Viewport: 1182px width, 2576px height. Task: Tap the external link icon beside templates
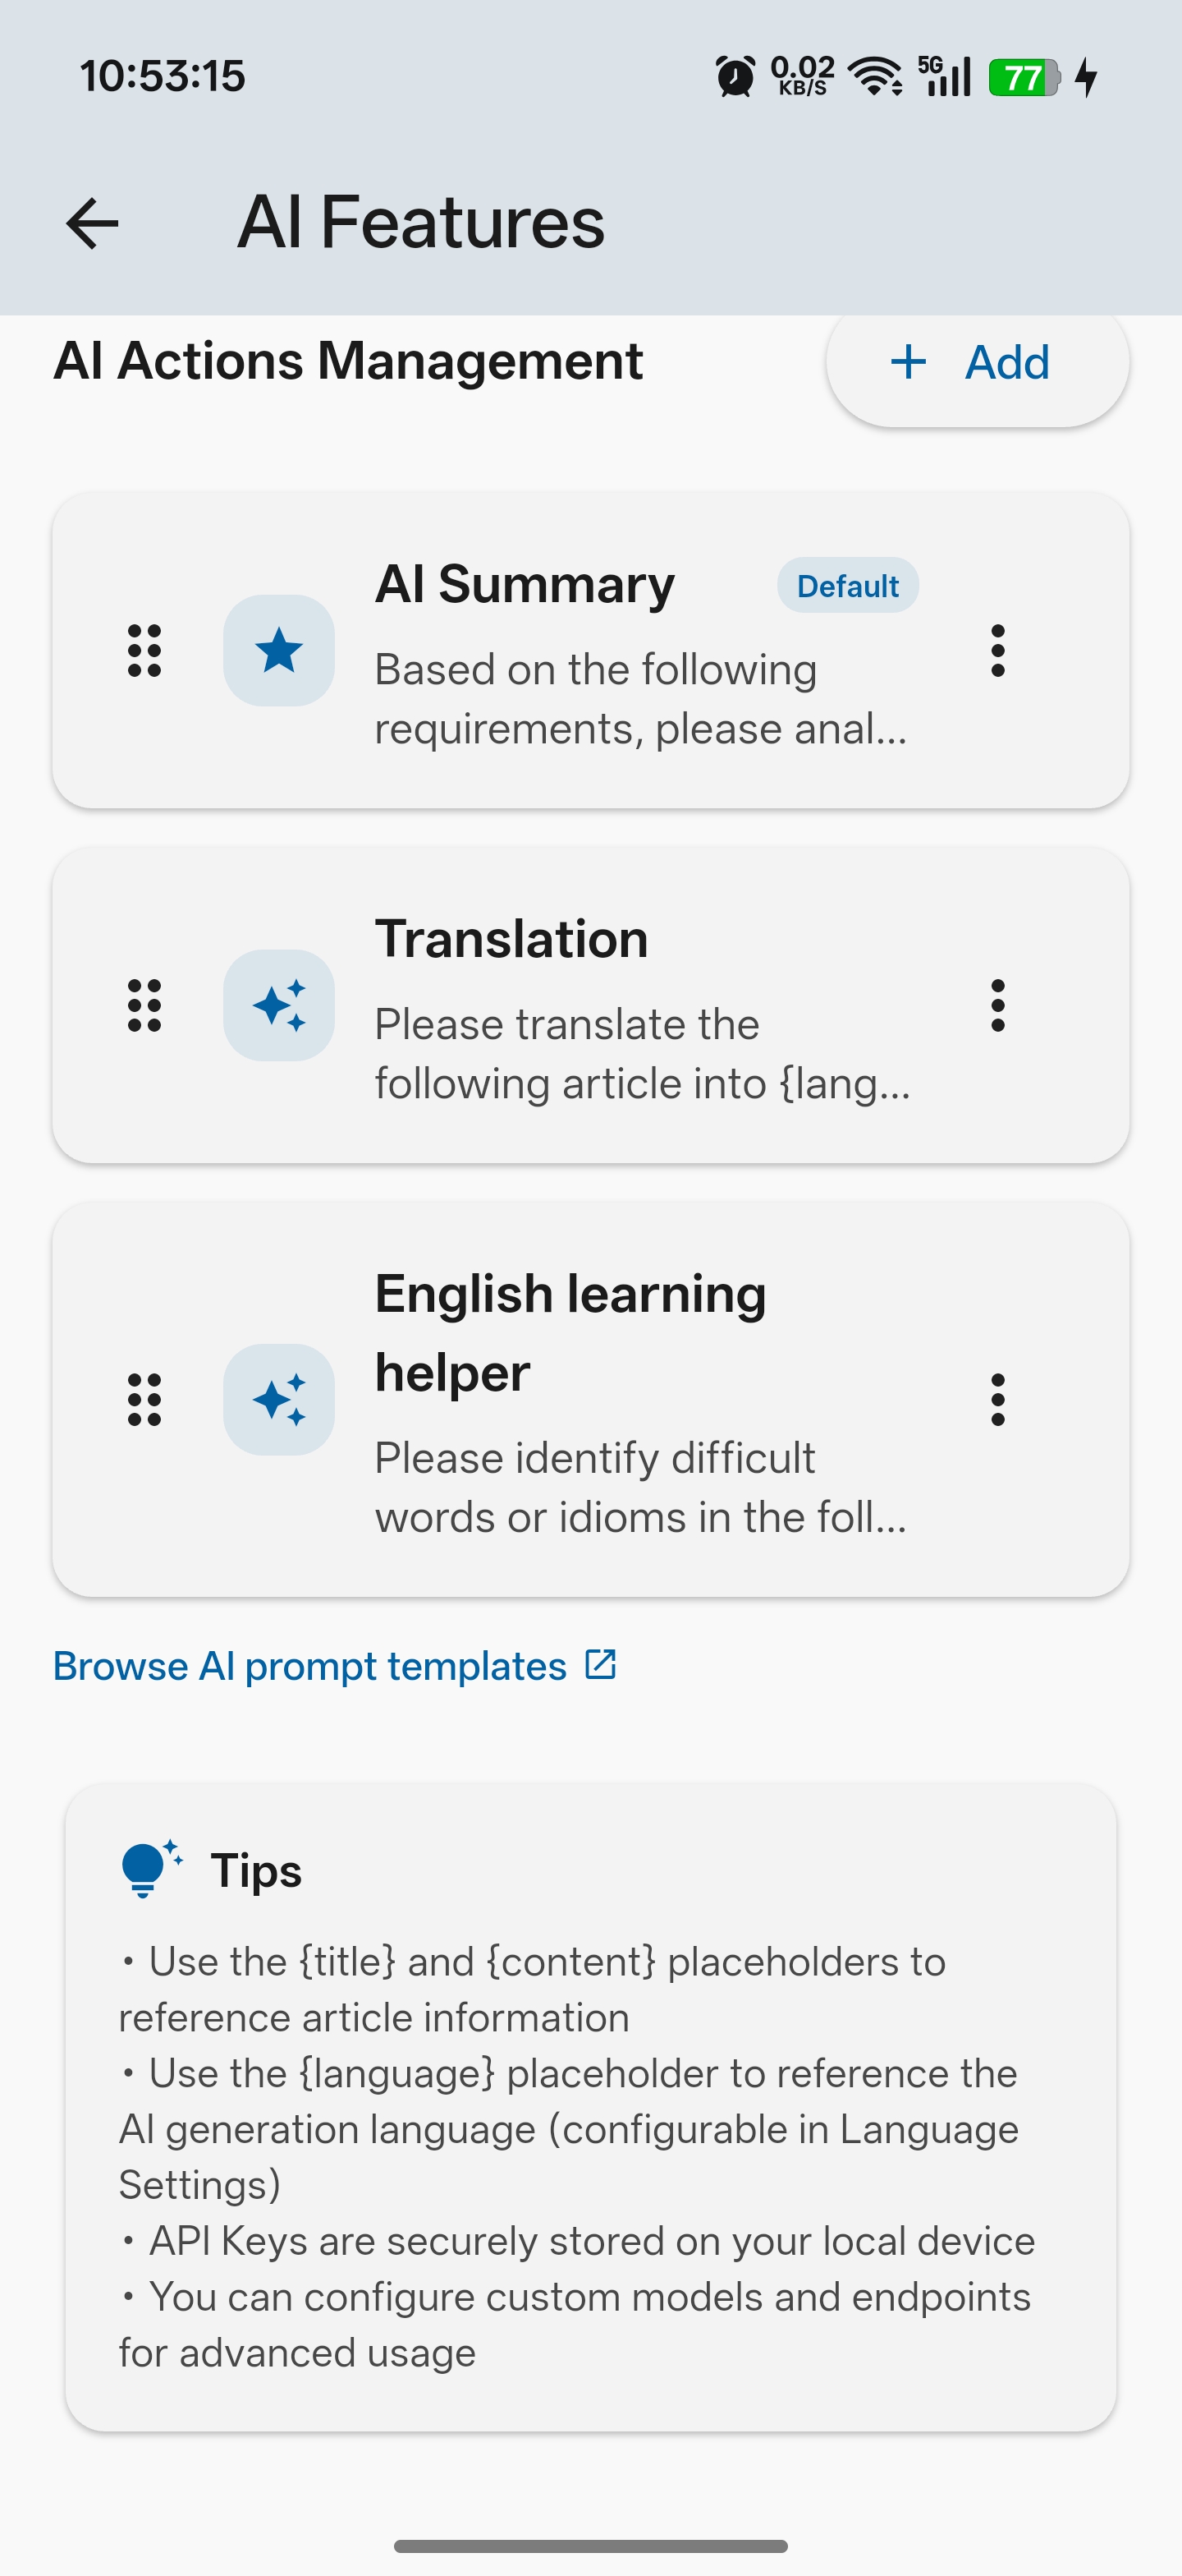pyautogui.click(x=601, y=1664)
